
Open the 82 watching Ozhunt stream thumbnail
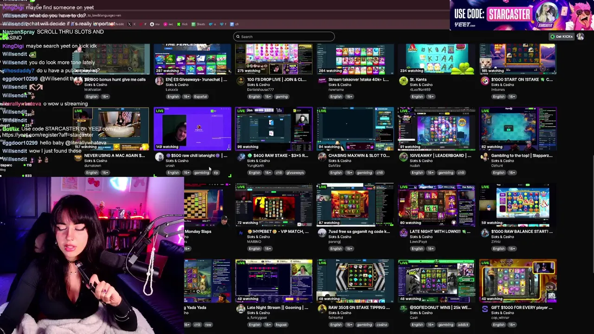(x=518, y=129)
